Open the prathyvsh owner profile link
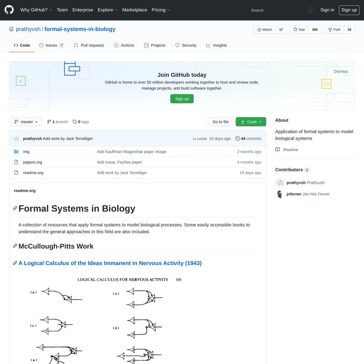Screen dimensions: 364x364 click(28, 29)
